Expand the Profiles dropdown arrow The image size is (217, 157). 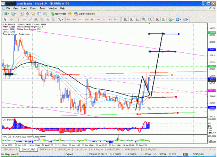[x=16, y=14]
